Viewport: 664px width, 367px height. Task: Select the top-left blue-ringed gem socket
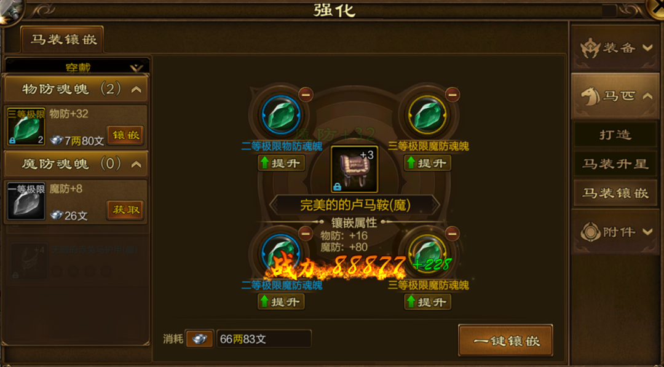tap(281, 115)
